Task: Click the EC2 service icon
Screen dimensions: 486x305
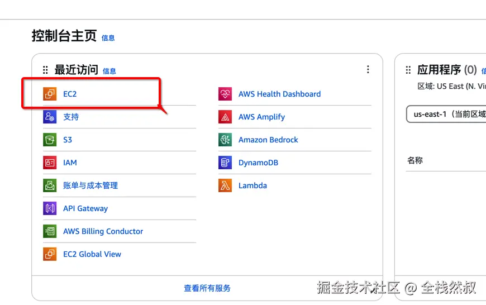Action: pyautogui.click(x=50, y=94)
